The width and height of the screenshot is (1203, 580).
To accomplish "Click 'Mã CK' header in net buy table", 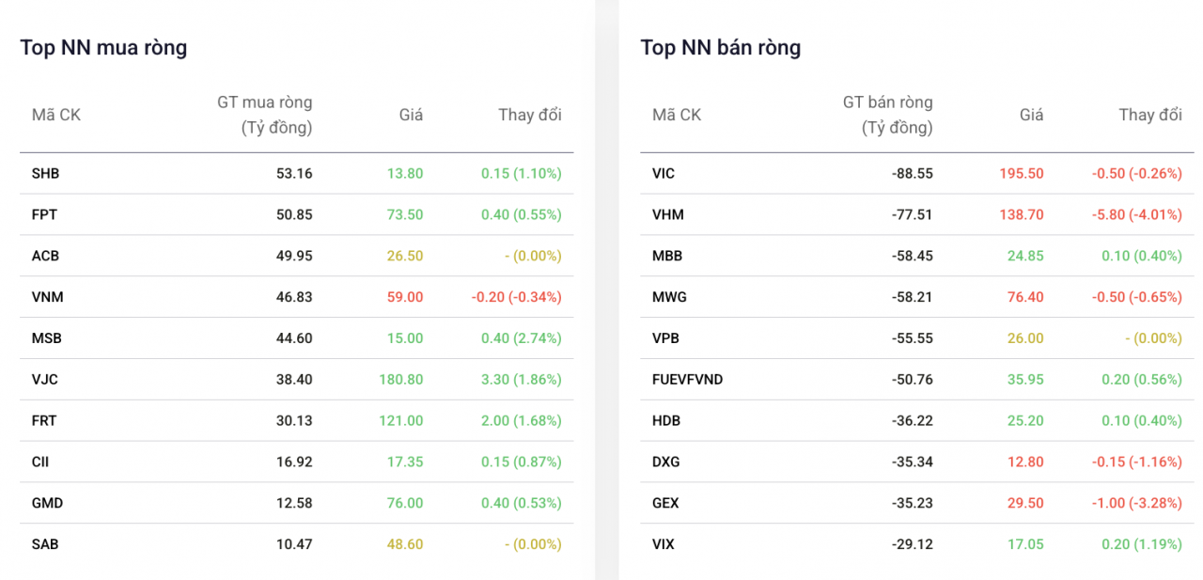I will tap(56, 115).
